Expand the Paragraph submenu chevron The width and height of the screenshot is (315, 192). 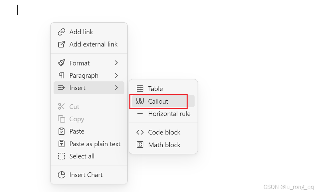coord(116,75)
